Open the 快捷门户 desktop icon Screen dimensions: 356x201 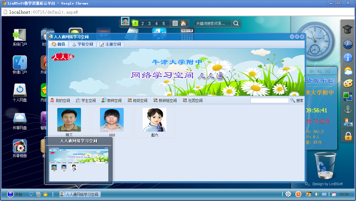20,65
